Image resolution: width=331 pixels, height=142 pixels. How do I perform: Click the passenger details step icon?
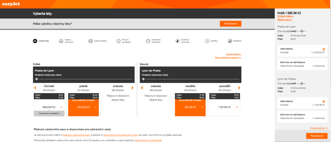(61, 41)
